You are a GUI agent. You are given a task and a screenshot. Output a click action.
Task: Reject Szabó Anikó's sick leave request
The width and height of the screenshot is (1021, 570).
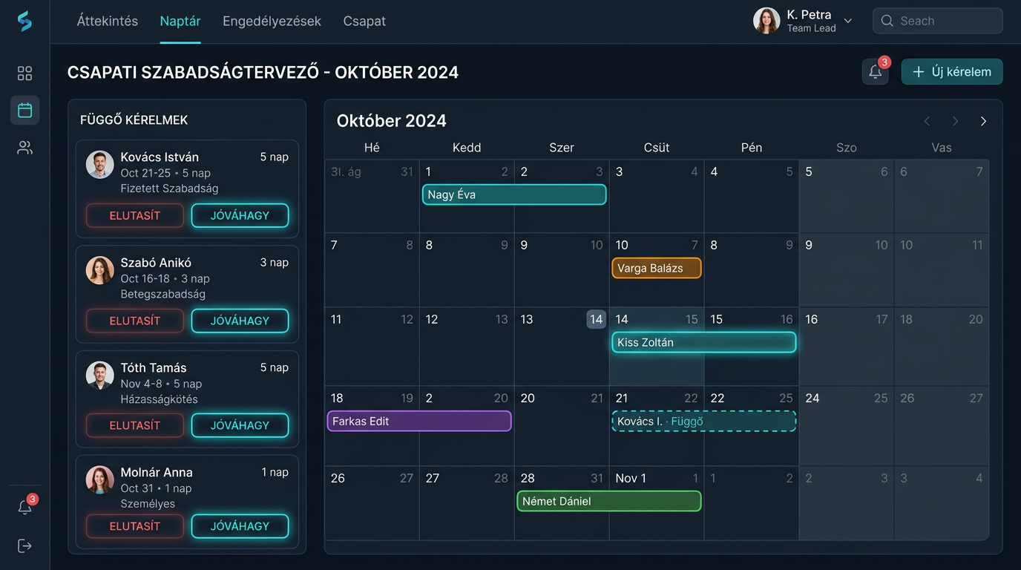(x=135, y=321)
